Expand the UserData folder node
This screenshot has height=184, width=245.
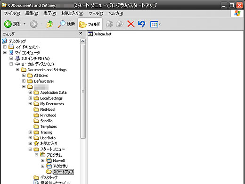coord(30,138)
